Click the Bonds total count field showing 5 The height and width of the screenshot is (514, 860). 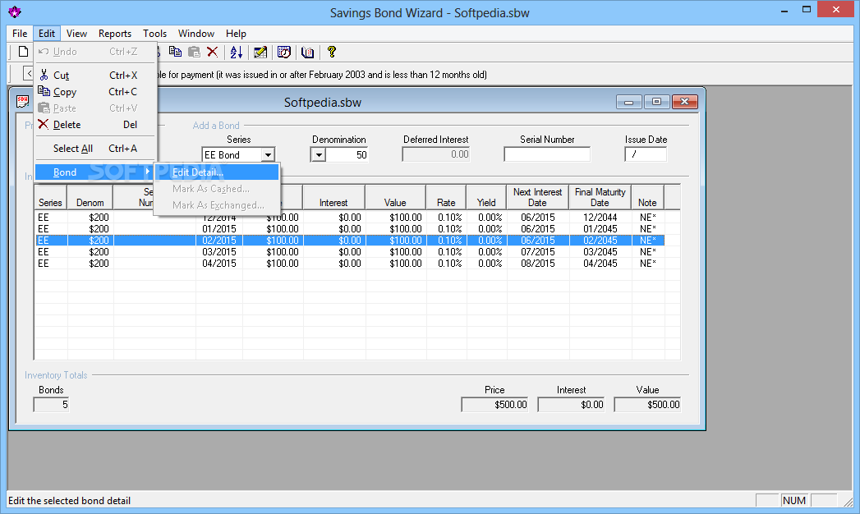tap(52, 405)
